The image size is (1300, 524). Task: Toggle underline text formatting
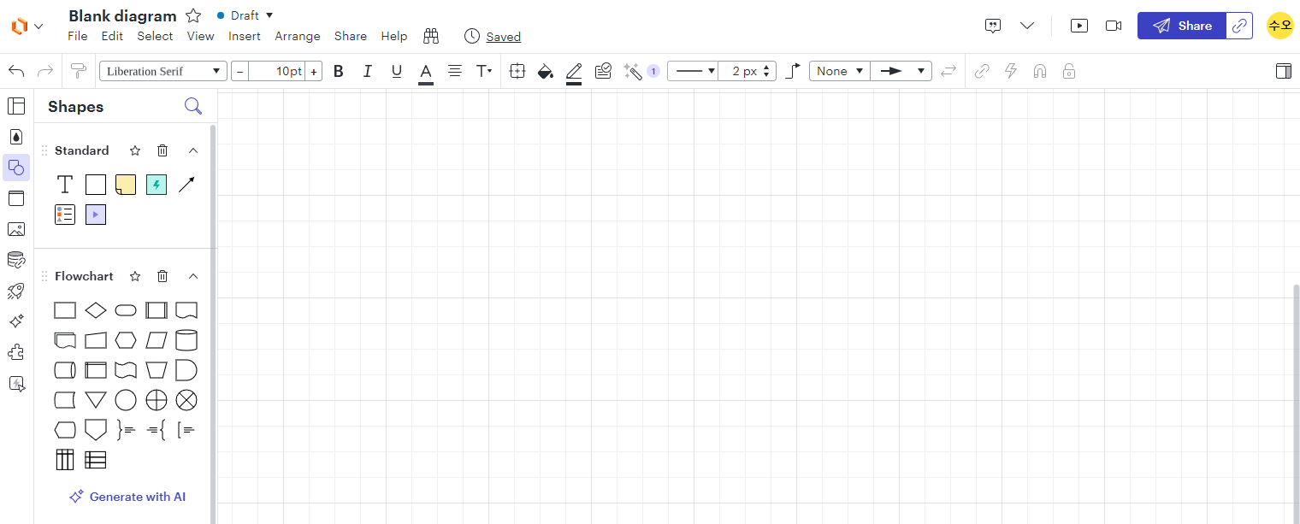click(396, 71)
